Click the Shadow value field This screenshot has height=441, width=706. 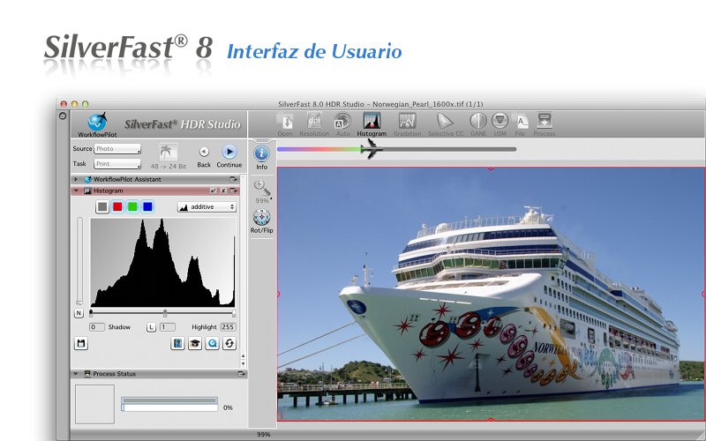pyautogui.click(x=97, y=327)
